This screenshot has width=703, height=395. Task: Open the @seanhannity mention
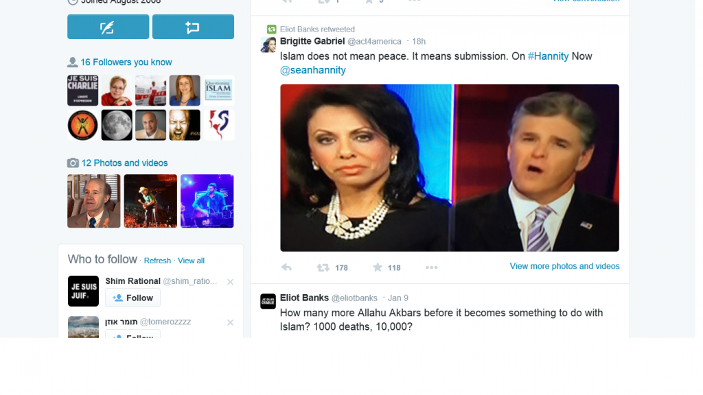point(313,71)
